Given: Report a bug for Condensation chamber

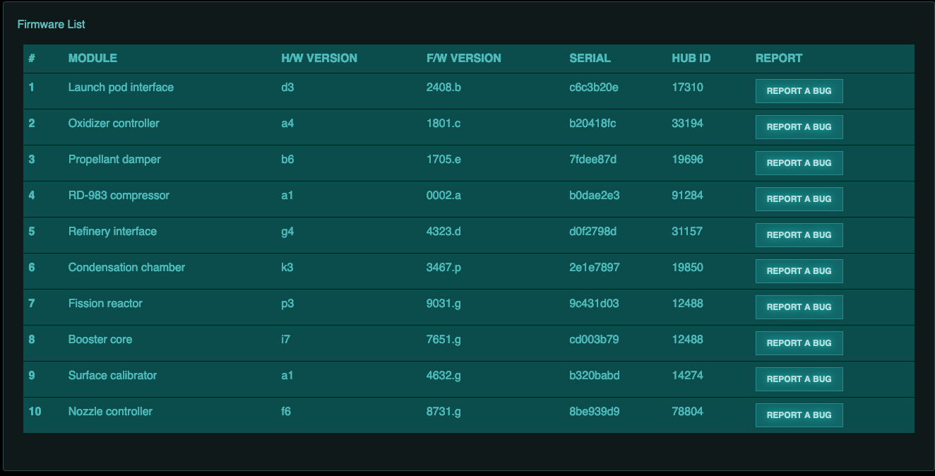Looking at the screenshot, I should (799, 271).
